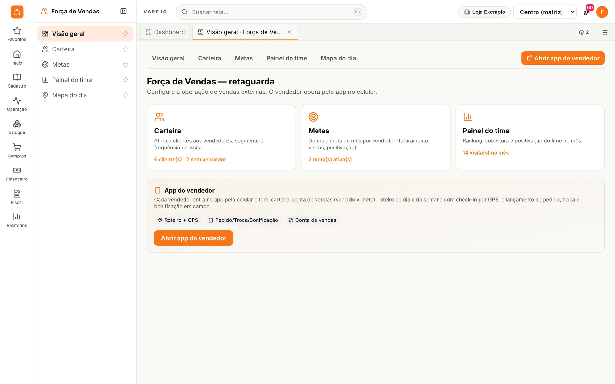
Task: Select the Painel do time top tab
Action: coord(287,58)
